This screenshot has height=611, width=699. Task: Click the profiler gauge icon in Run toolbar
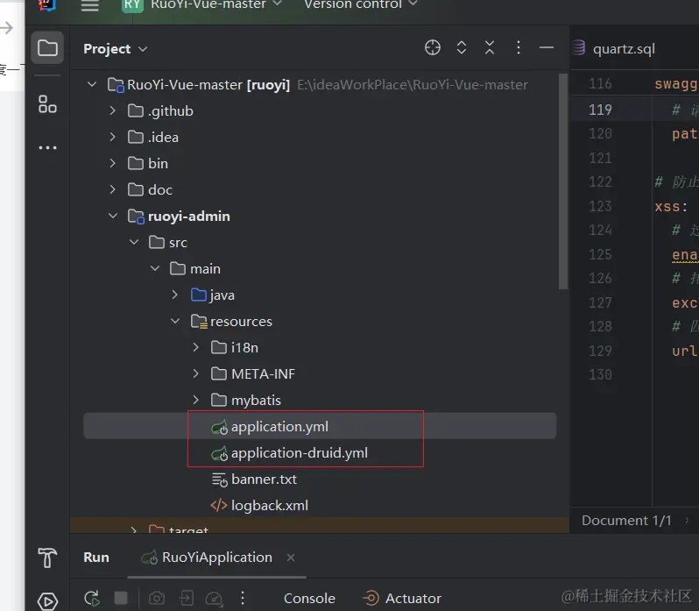(214, 598)
